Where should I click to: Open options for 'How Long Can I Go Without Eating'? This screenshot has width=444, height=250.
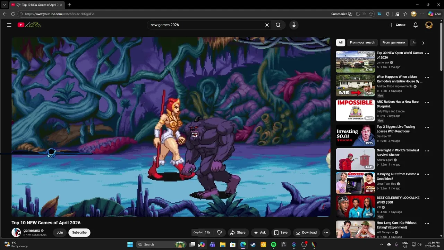point(427,223)
